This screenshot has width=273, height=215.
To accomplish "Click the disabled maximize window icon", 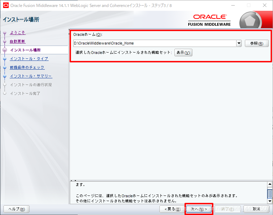I will click(x=249, y=6).
